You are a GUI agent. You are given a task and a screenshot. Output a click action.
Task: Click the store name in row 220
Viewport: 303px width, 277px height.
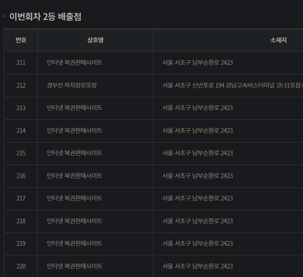coord(75,266)
